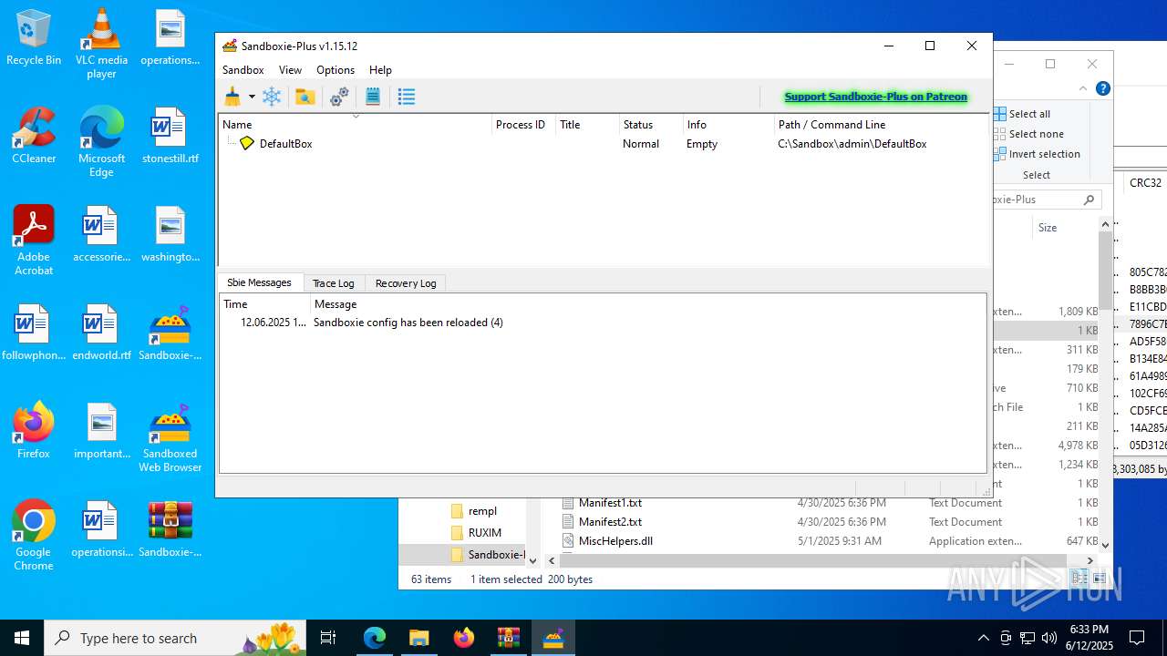
Task: Switch to the Recovery Log tab
Action: [406, 283]
